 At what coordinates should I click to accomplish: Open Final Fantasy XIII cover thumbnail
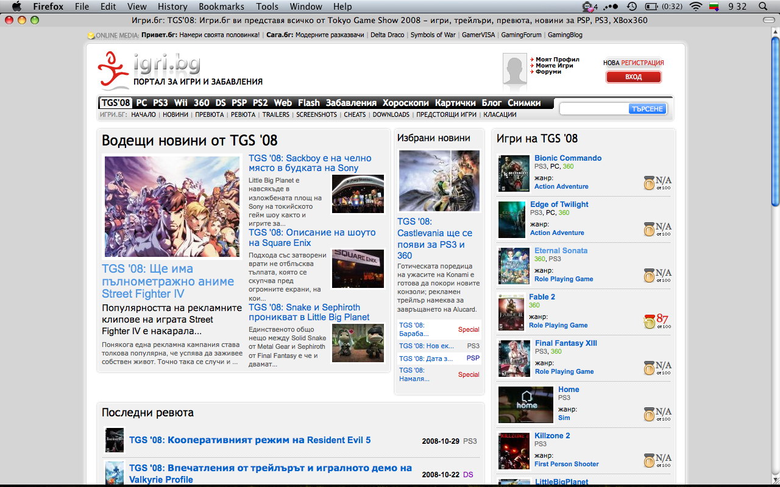pos(514,359)
